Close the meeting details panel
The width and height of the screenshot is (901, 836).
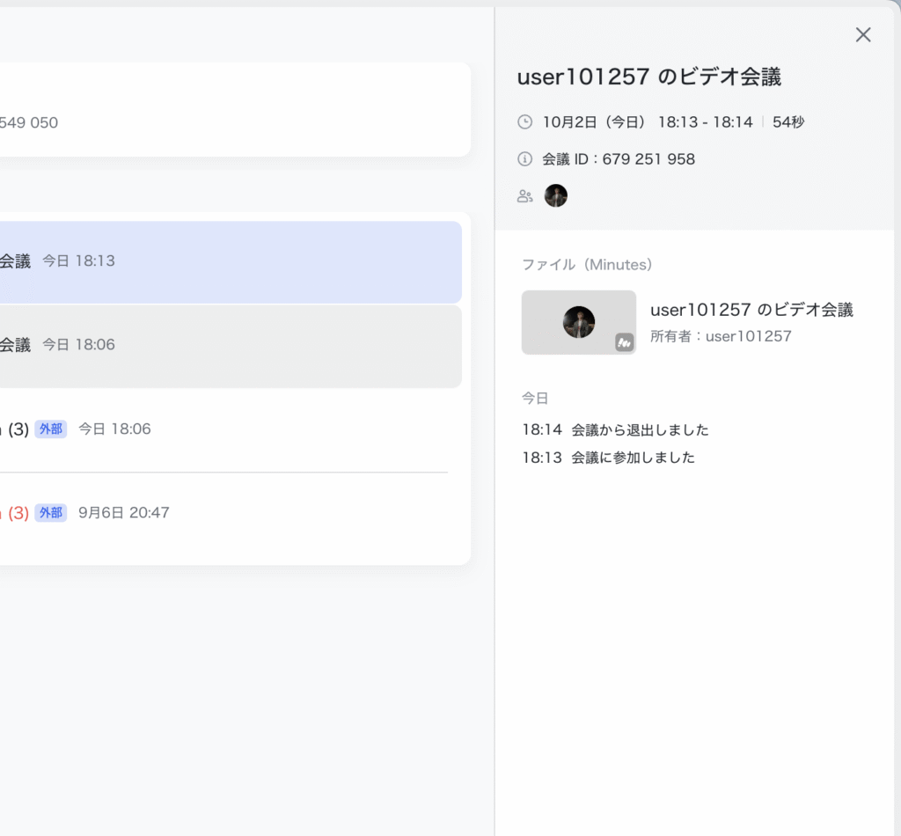coord(863,34)
